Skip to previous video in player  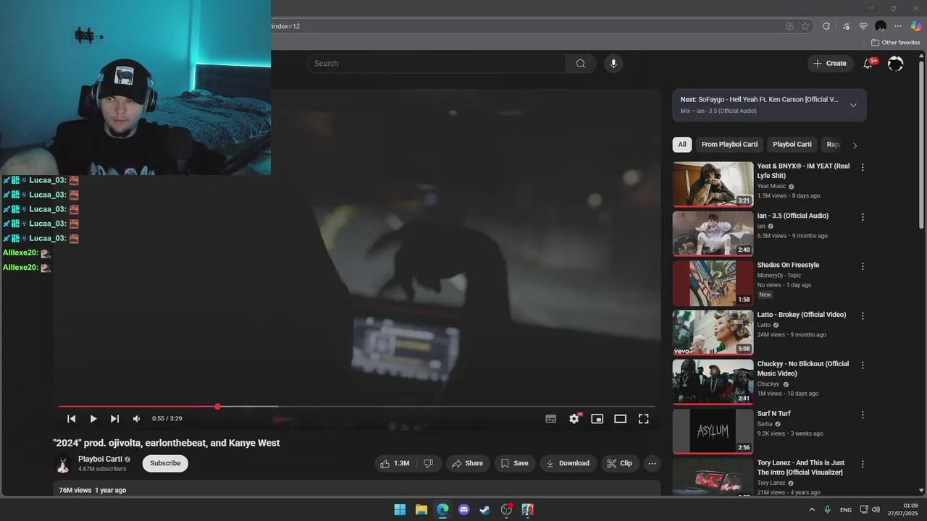(72, 419)
